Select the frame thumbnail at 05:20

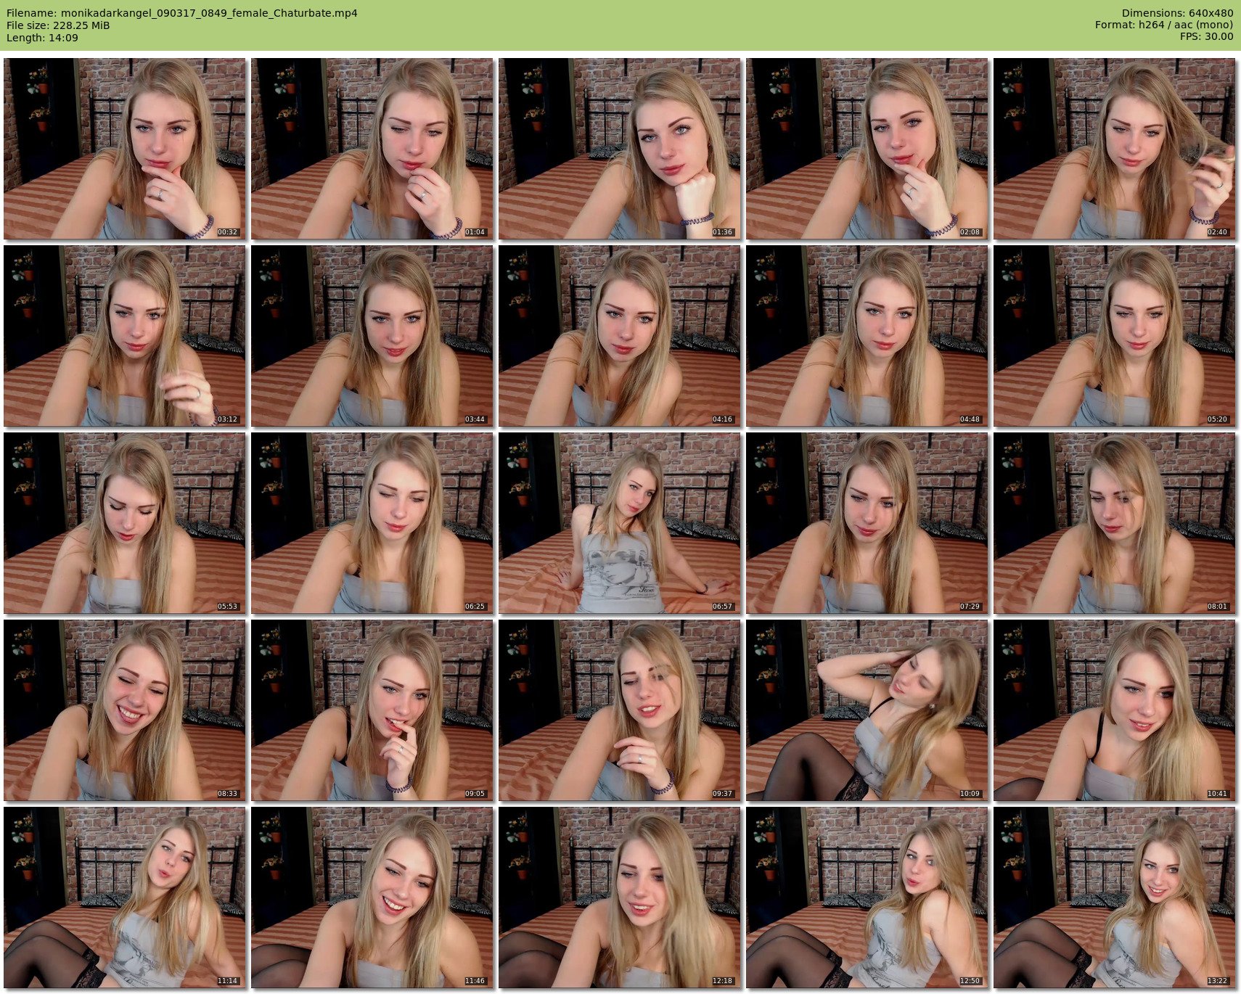tap(1115, 336)
